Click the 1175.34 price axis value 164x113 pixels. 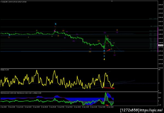(160, 51)
